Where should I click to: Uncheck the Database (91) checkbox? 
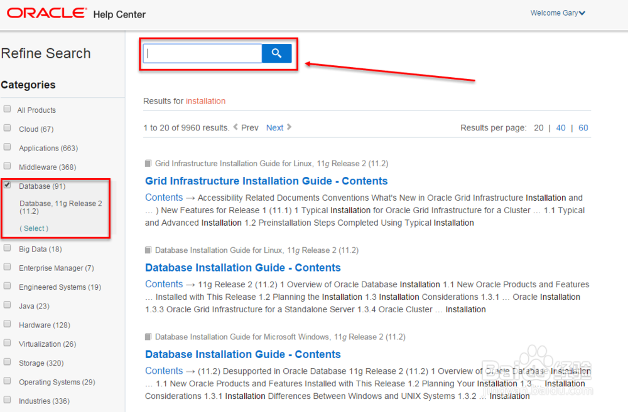click(7, 185)
